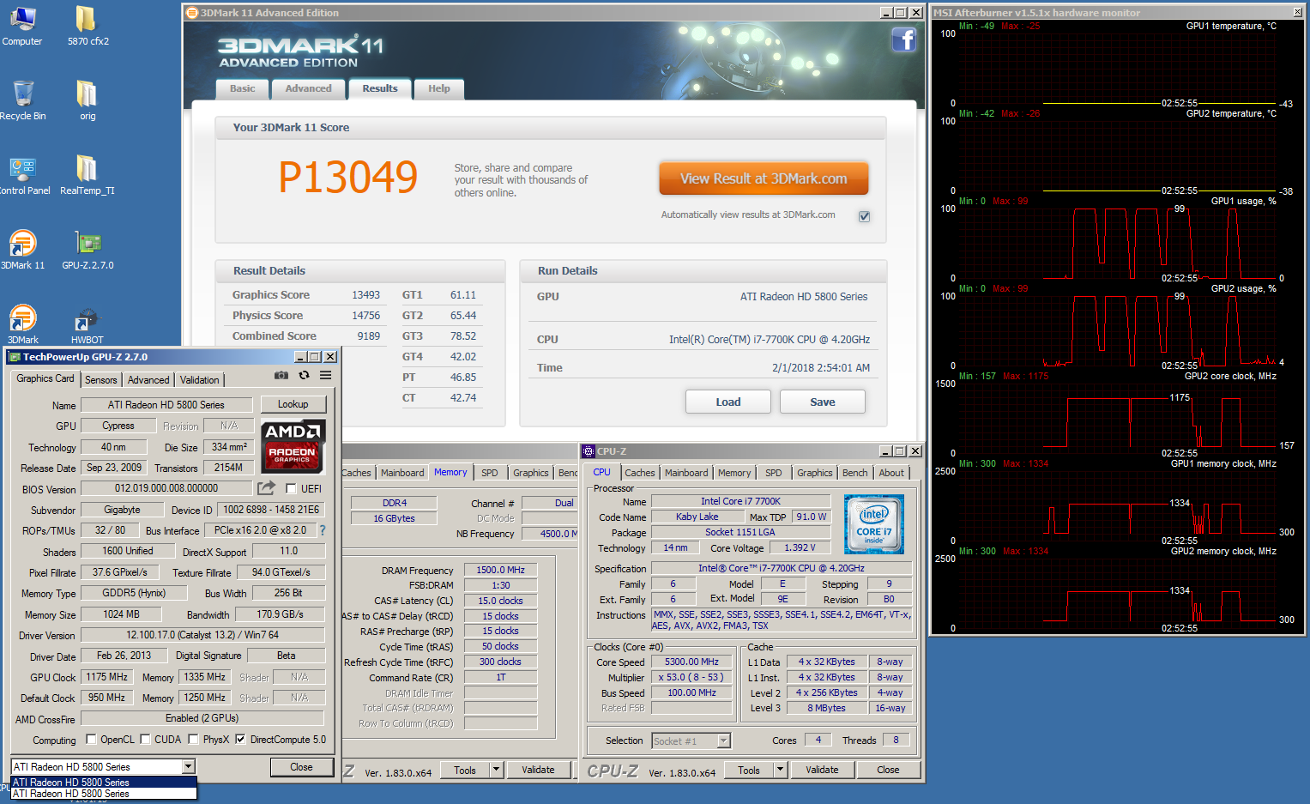
Task: Launch the HWBOT desktop shortcut
Action: [x=87, y=324]
